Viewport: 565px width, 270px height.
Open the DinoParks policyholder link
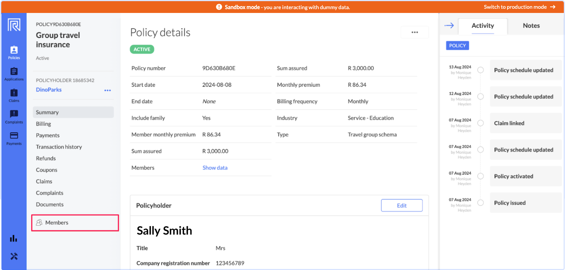(48, 89)
